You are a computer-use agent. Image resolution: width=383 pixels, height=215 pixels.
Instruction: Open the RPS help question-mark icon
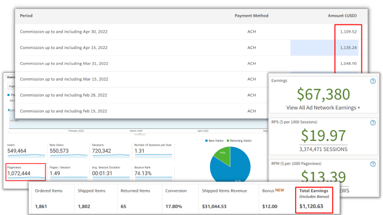point(373,122)
